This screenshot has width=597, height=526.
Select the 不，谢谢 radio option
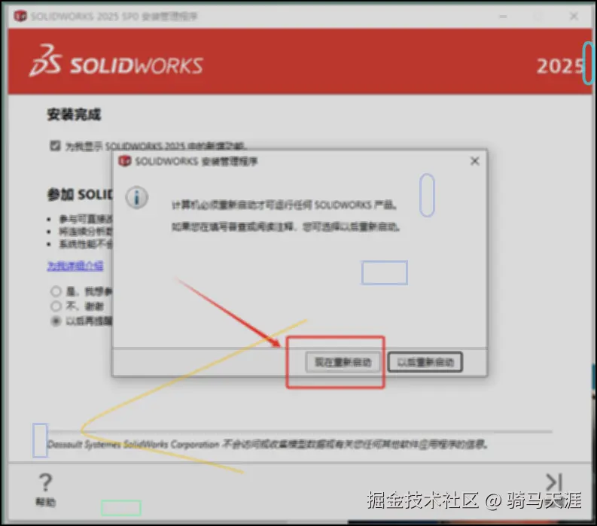click(x=56, y=306)
